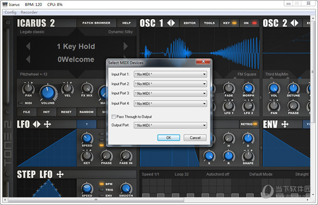Toggle STEP LFO TRIG mode
The height and width of the screenshot is (205, 318).
[101, 190]
